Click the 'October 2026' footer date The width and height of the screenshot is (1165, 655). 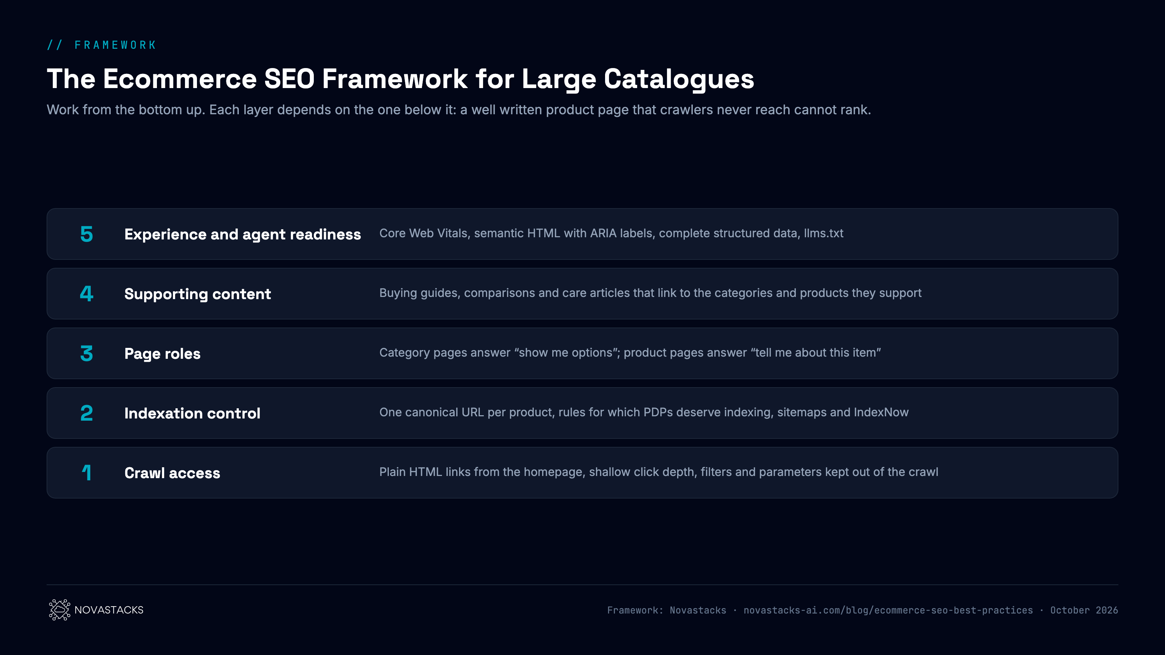[1084, 610]
